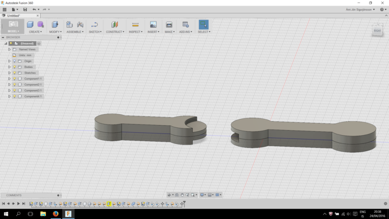The height and width of the screenshot is (219, 389).
Task: Select the New Component assemble icon
Action: click(69, 24)
